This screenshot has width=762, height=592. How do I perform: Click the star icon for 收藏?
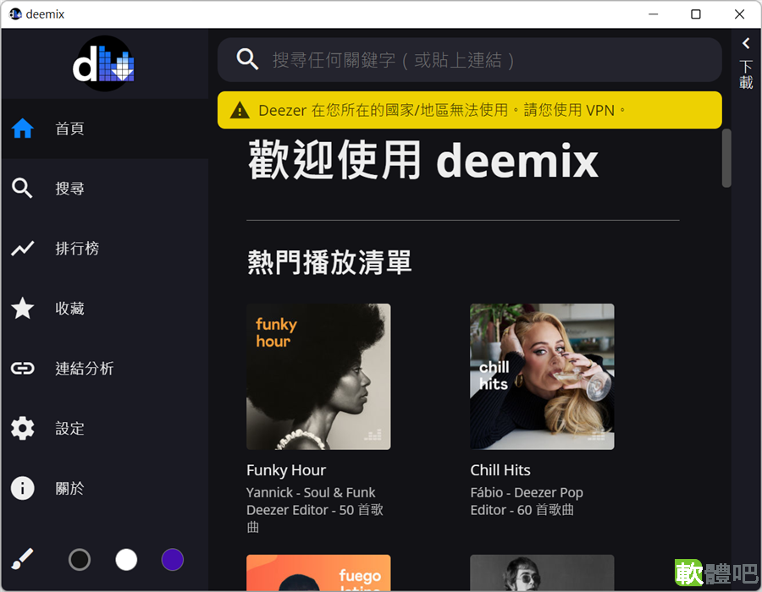[22, 308]
